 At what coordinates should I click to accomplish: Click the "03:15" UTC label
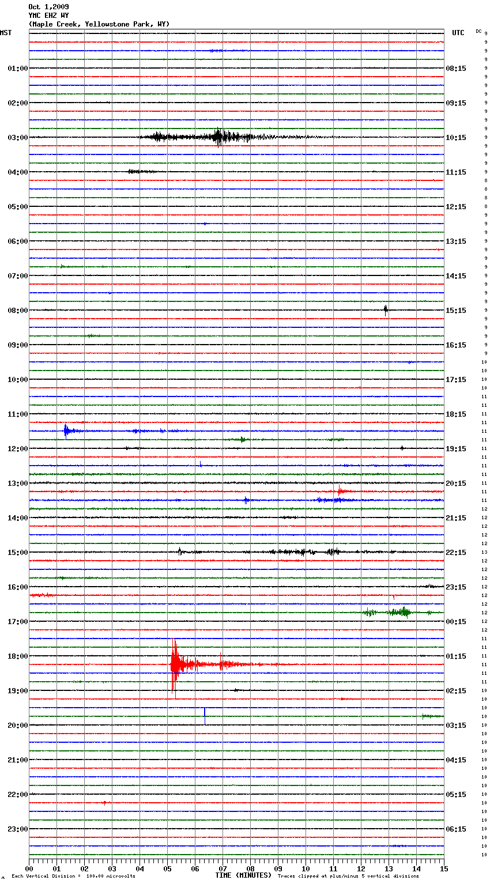tap(456, 726)
